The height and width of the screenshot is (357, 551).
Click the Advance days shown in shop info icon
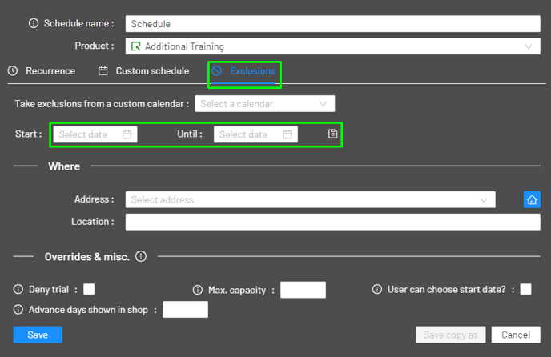pyautogui.click(x=18, y=310)
